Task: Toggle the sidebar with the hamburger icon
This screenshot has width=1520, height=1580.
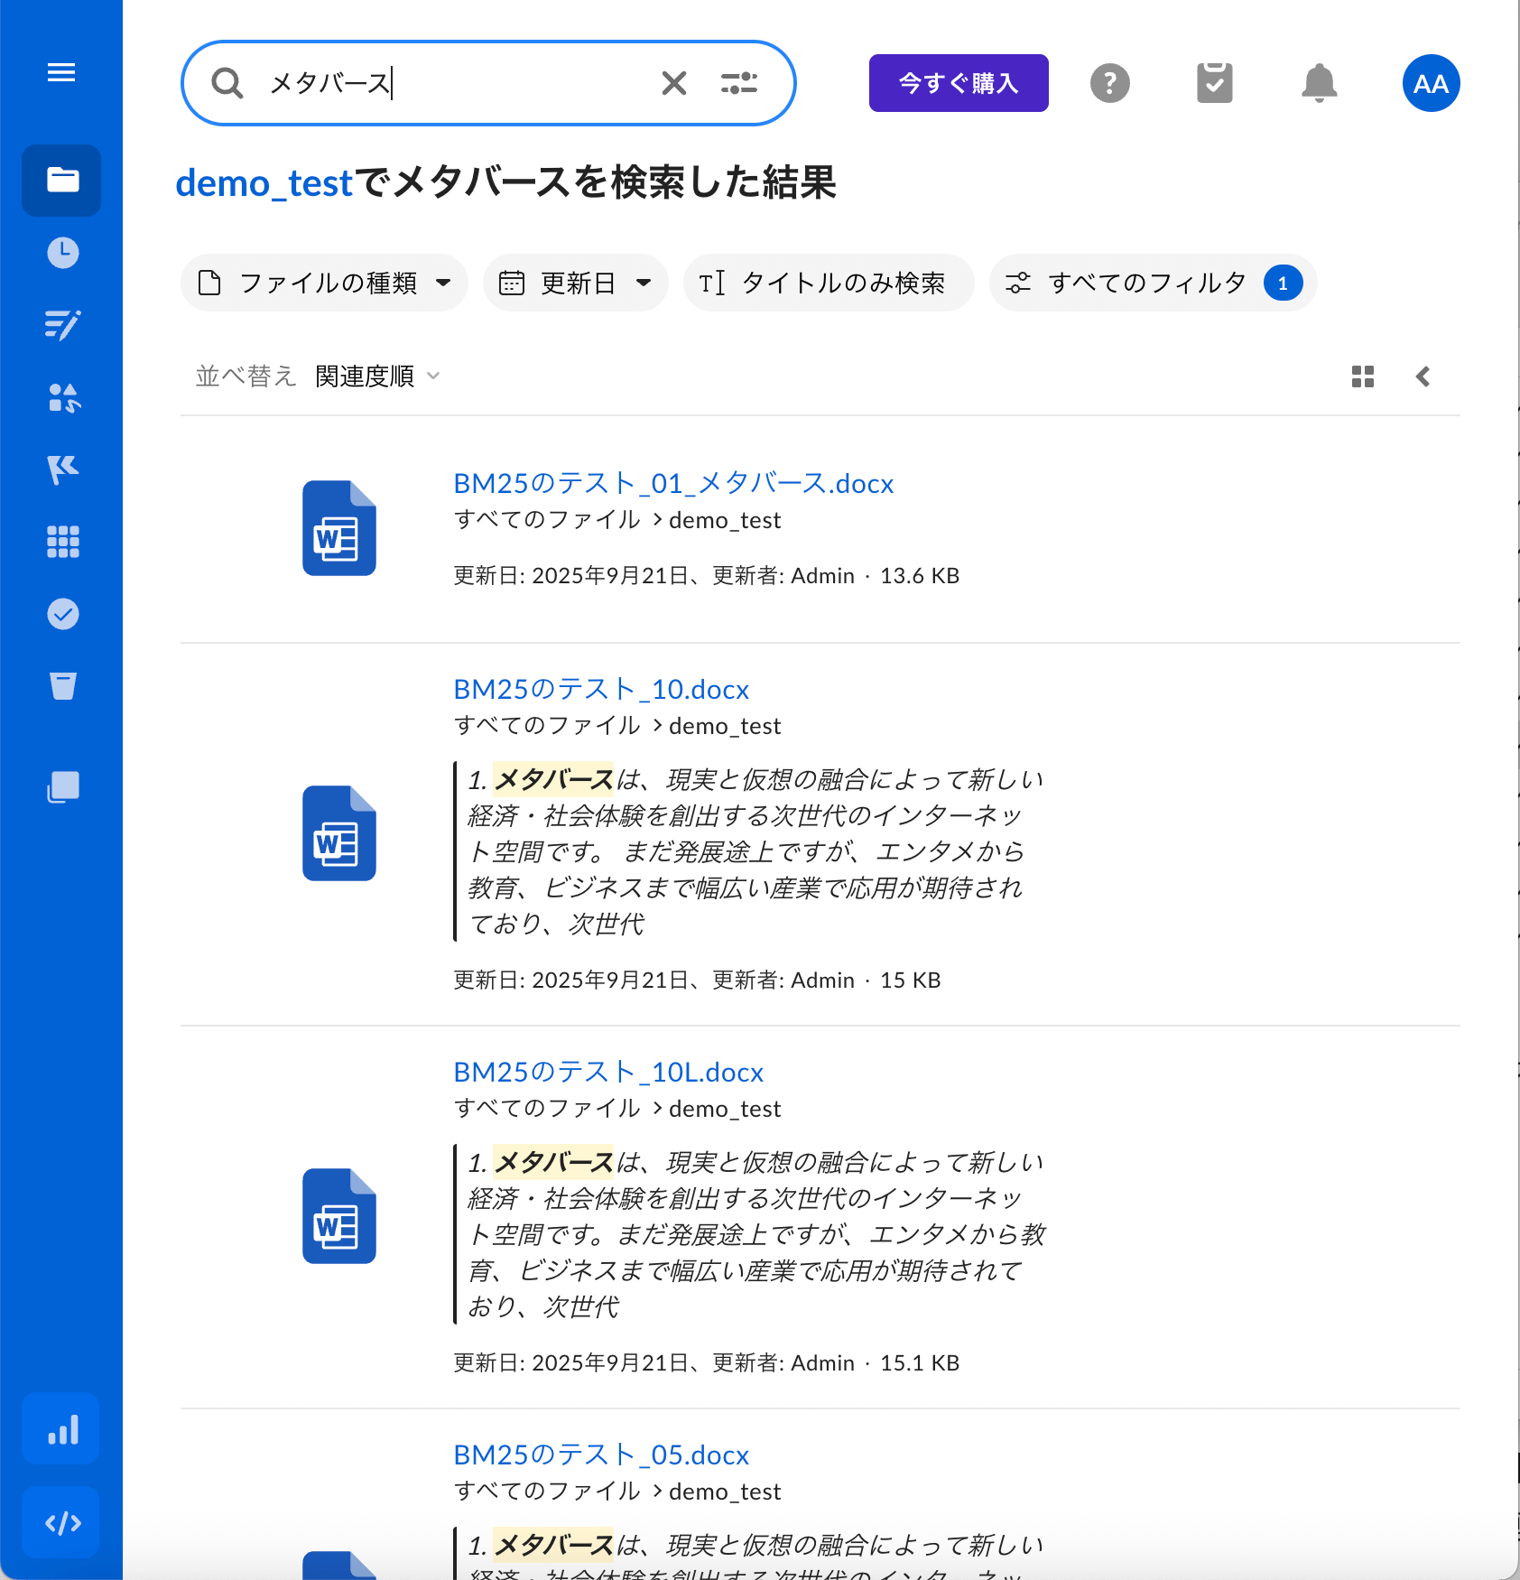Action: click(60, 72)
